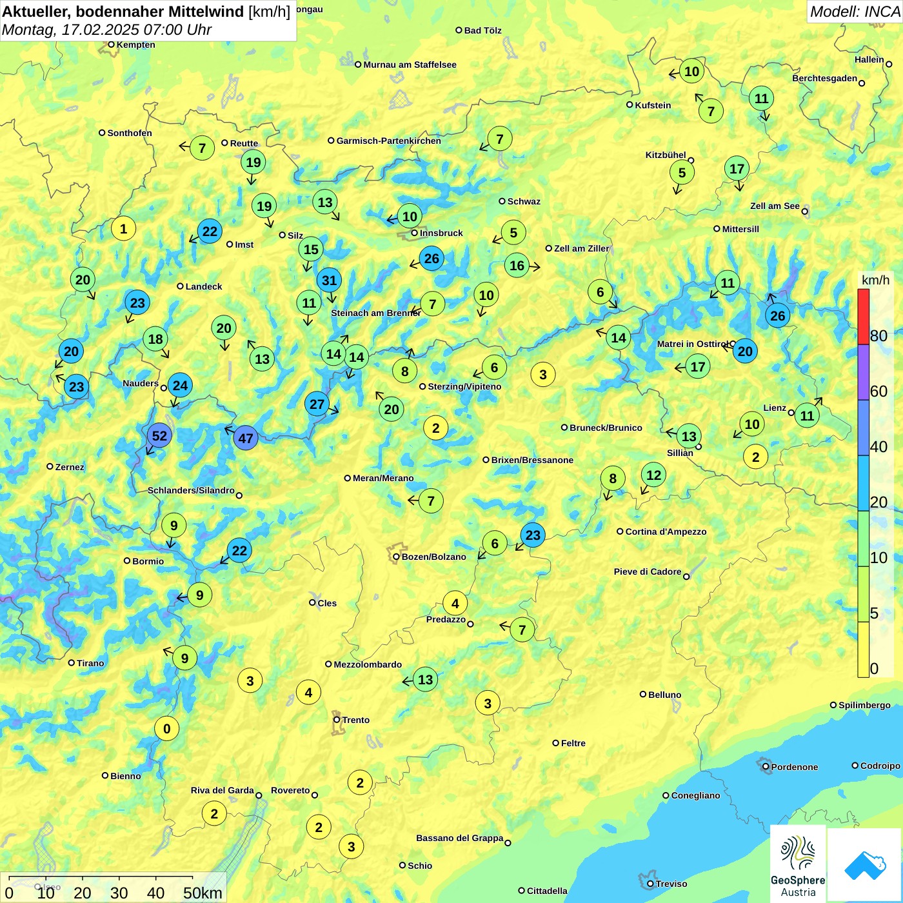The width and height of the screenshot is (903, 903).
Task: Select the 18 km/h wind marker
Action: coord(155,339)
